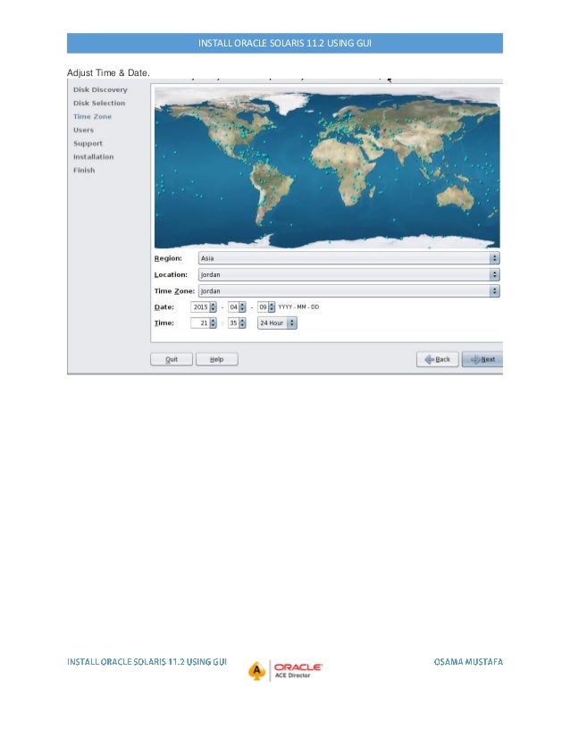Open the Location dropdown showing Jordan
This screenshot has width=570, height=738.
click(x=348, y=274)
